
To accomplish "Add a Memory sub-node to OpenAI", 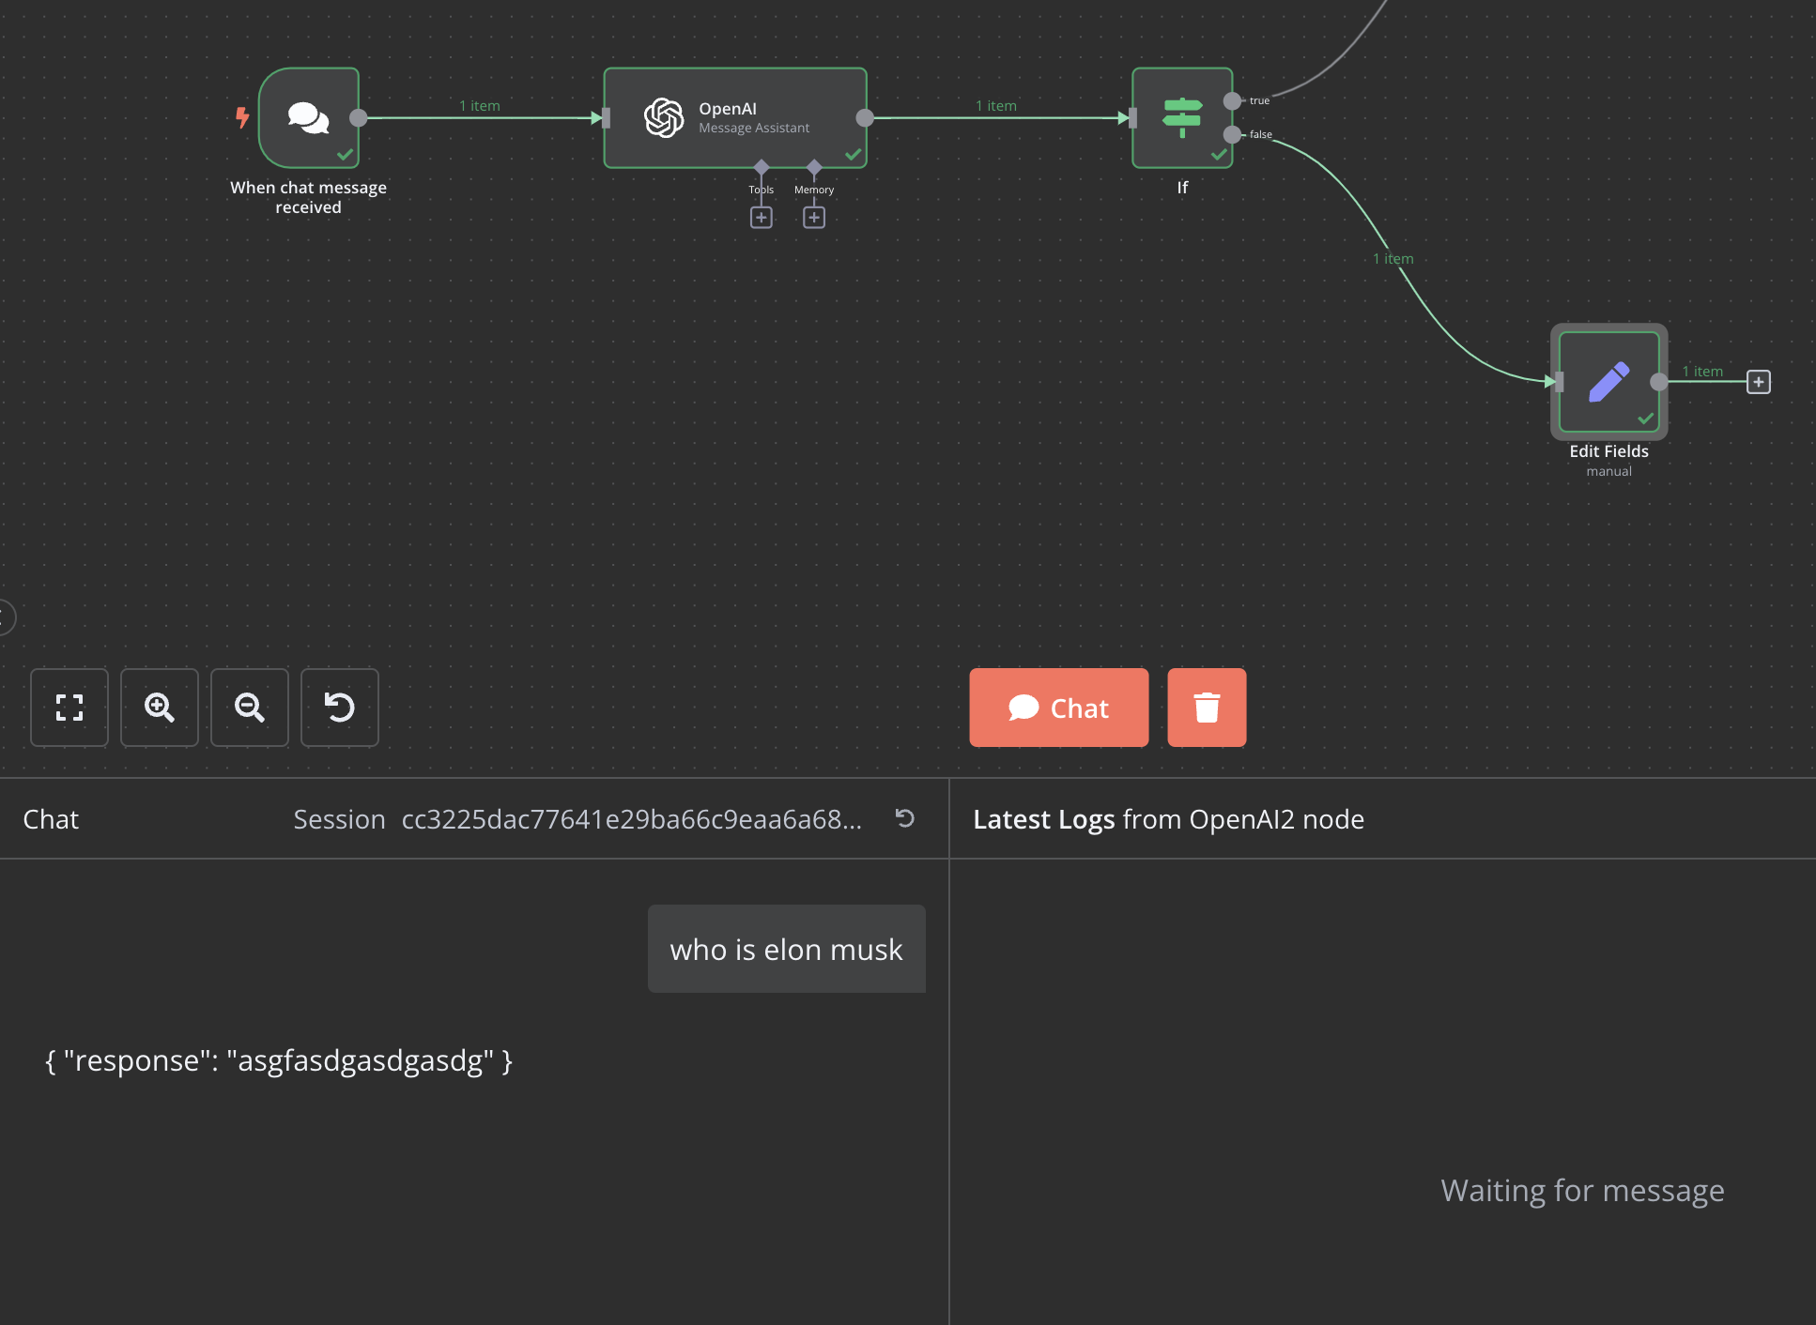I will (x=814, y=218).
